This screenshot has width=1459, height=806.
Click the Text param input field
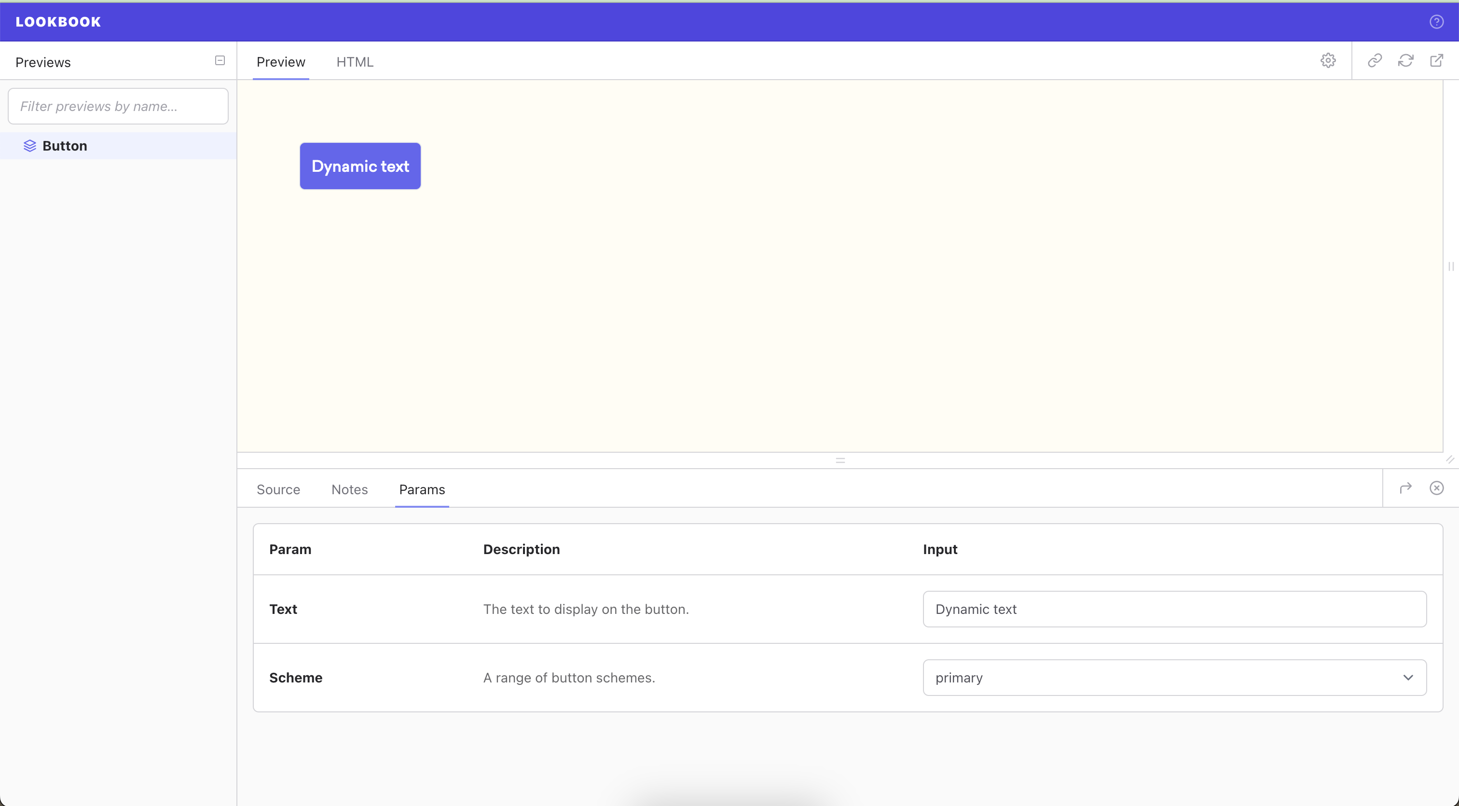point(1174,610)
